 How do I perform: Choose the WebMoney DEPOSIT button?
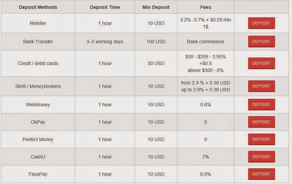pos(261,105)
